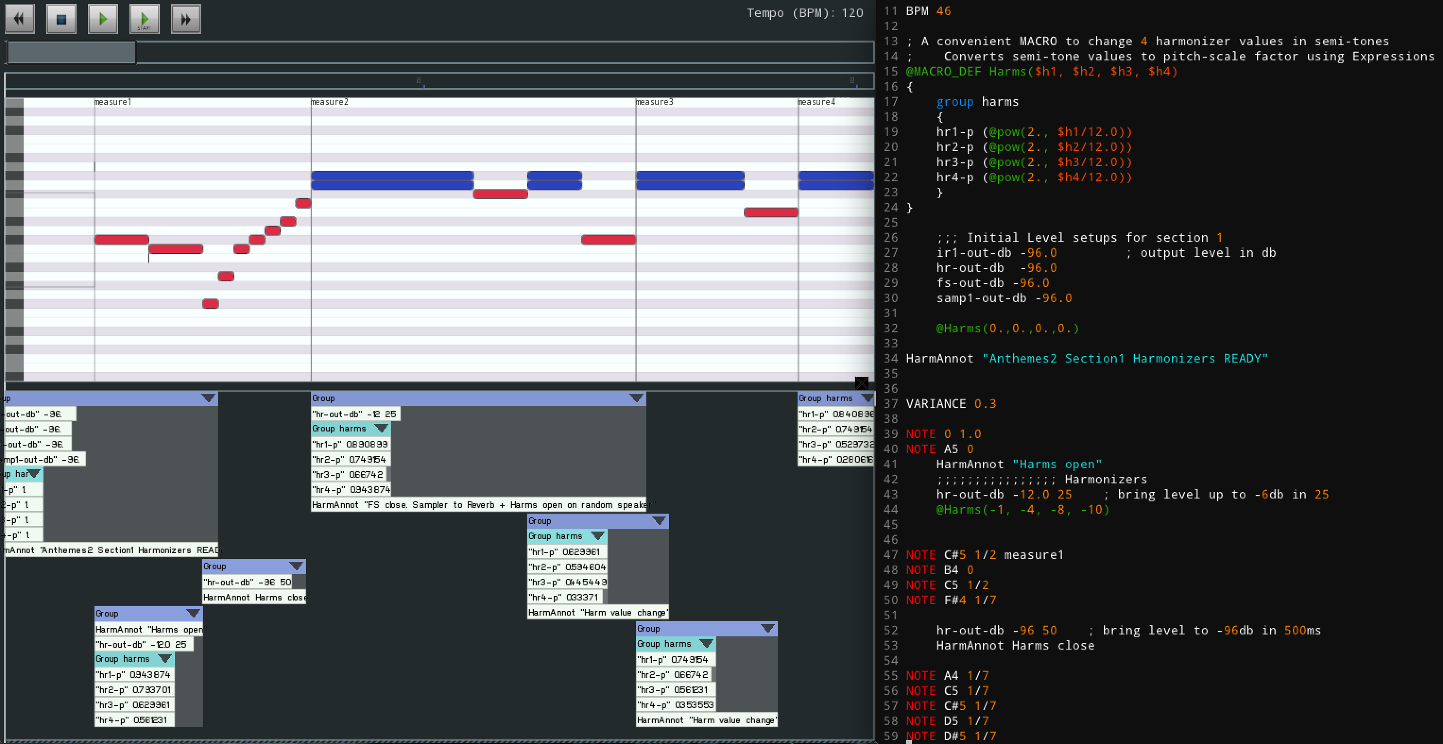Image resolution: width=1443 pixels, height=744 pixels.
Task: Click HarmAnnot Harms close button text
Action: click(251, 597)
